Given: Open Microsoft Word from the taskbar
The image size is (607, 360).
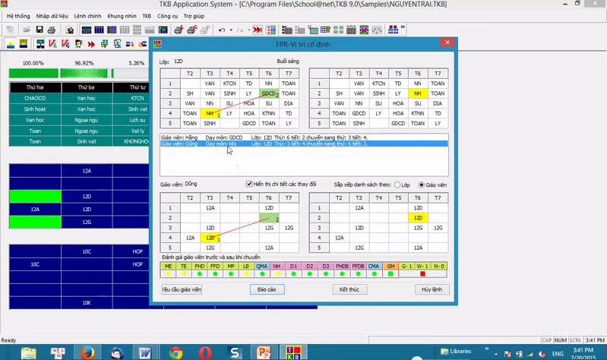Looking at the screenshot, I should point(145,353).
